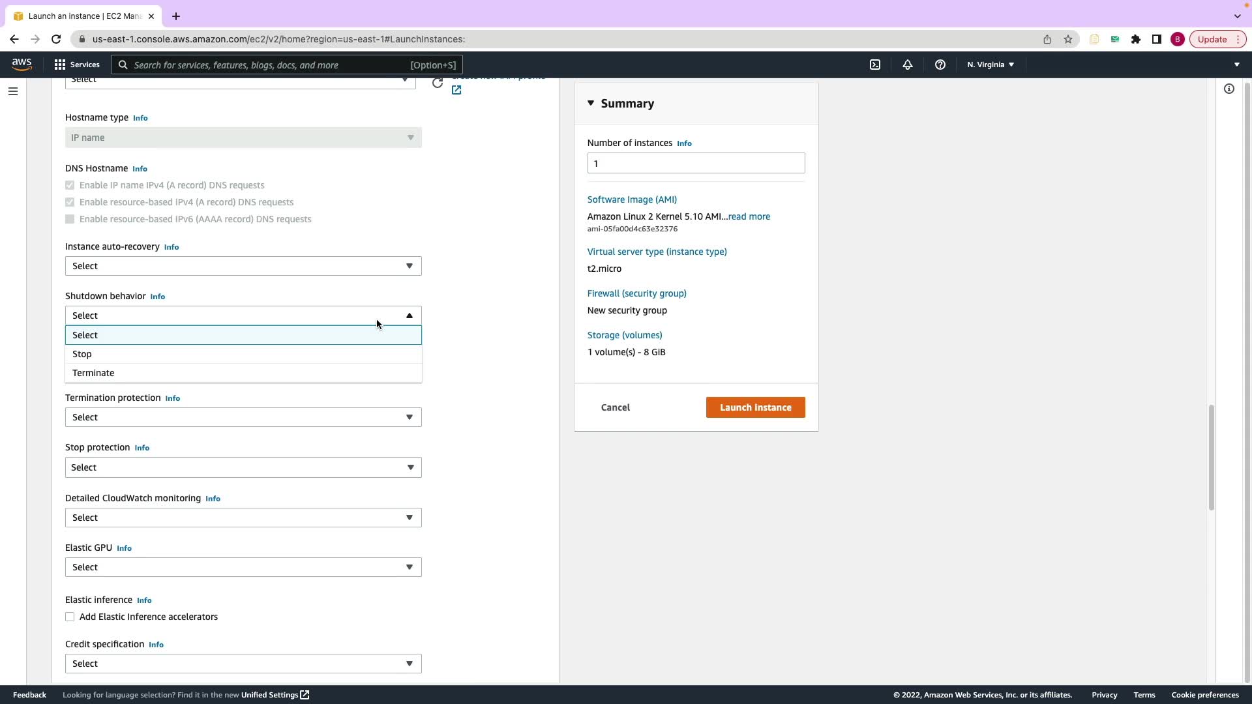1252x704 pixels.
Task: Click the Launch instance button
Action: pyautogui.click(x=755, y=407)
